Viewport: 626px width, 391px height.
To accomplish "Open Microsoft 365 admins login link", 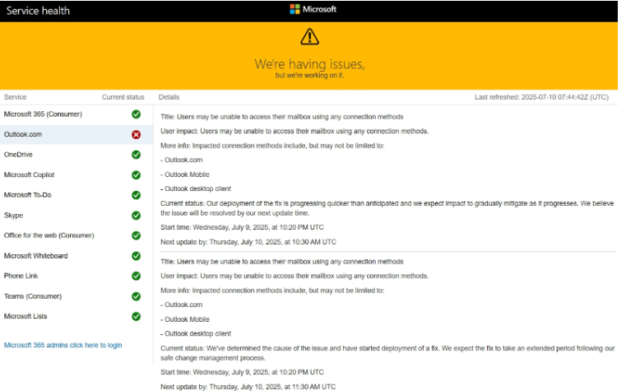I will 63,345.
